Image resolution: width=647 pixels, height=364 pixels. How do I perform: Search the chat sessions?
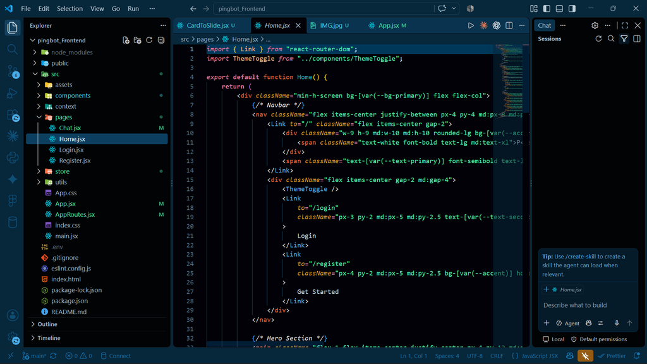pos(611,39)
